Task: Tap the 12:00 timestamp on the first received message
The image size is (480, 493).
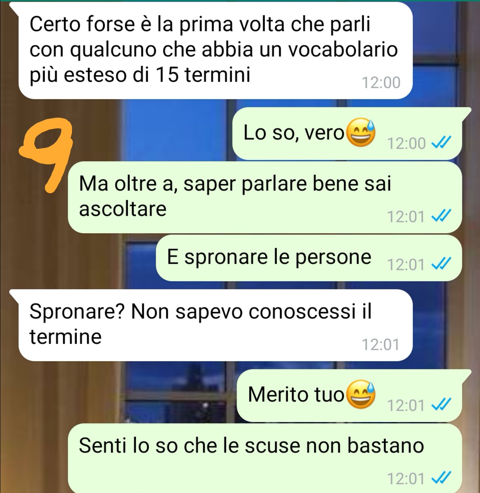Action: tap(381, 83)
